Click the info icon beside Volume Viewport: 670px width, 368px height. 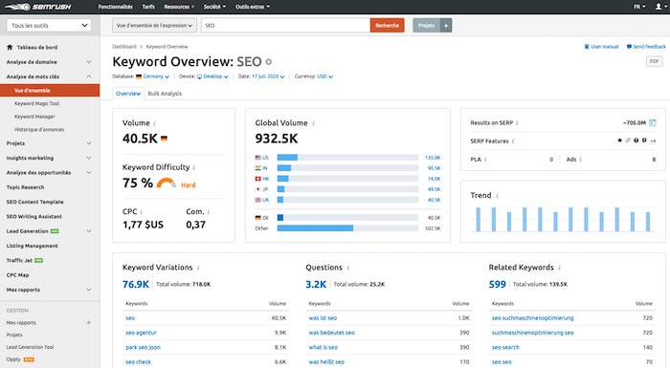tap(154, 123)
